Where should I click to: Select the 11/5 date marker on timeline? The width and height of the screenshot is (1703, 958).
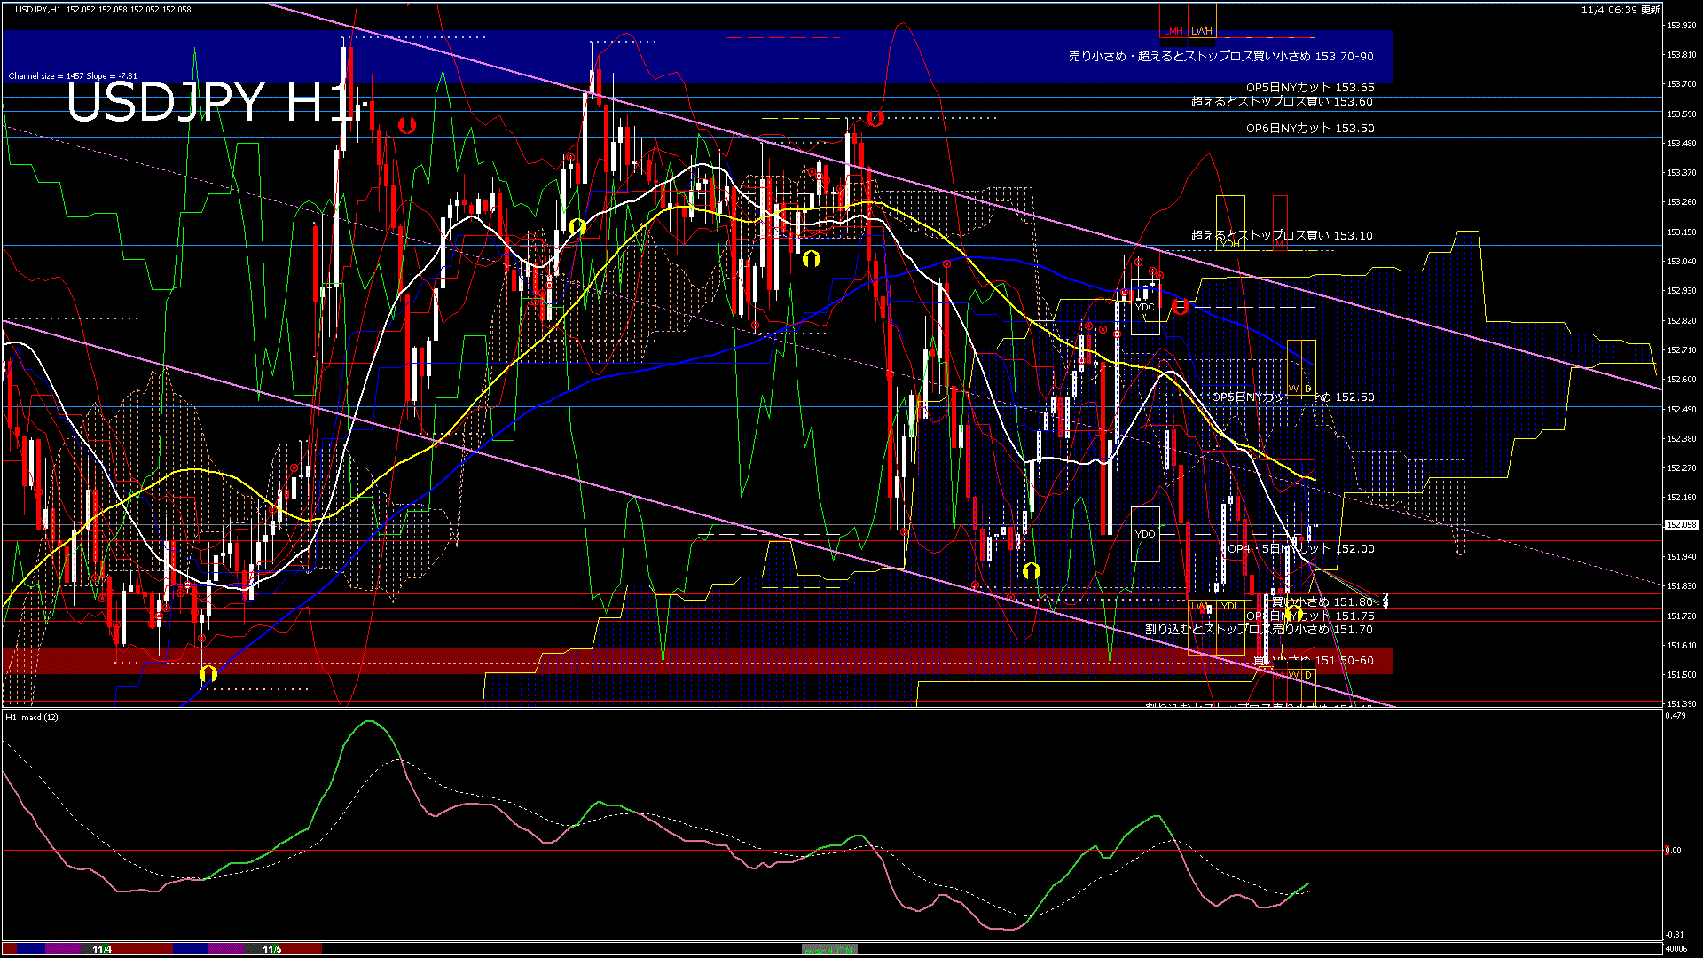(272, 949)
